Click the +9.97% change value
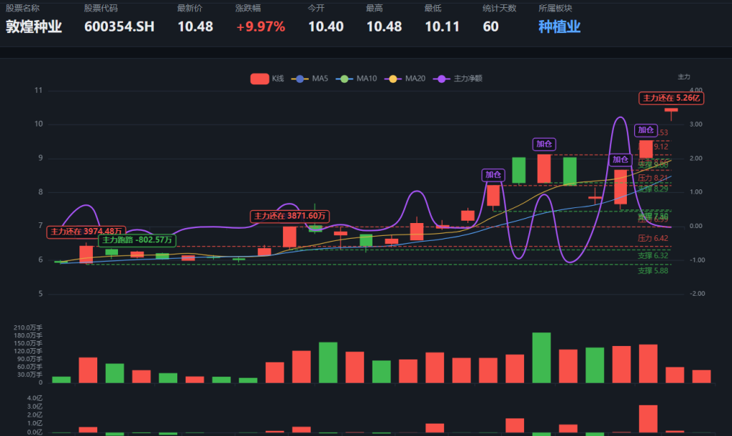Viewport: 732px width, 436px height. [260, 26]
